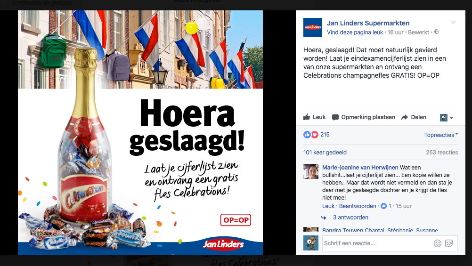Click the Jan Linders page logo
This screenshot has width=472, height=266.
click(x=313, y=27)
